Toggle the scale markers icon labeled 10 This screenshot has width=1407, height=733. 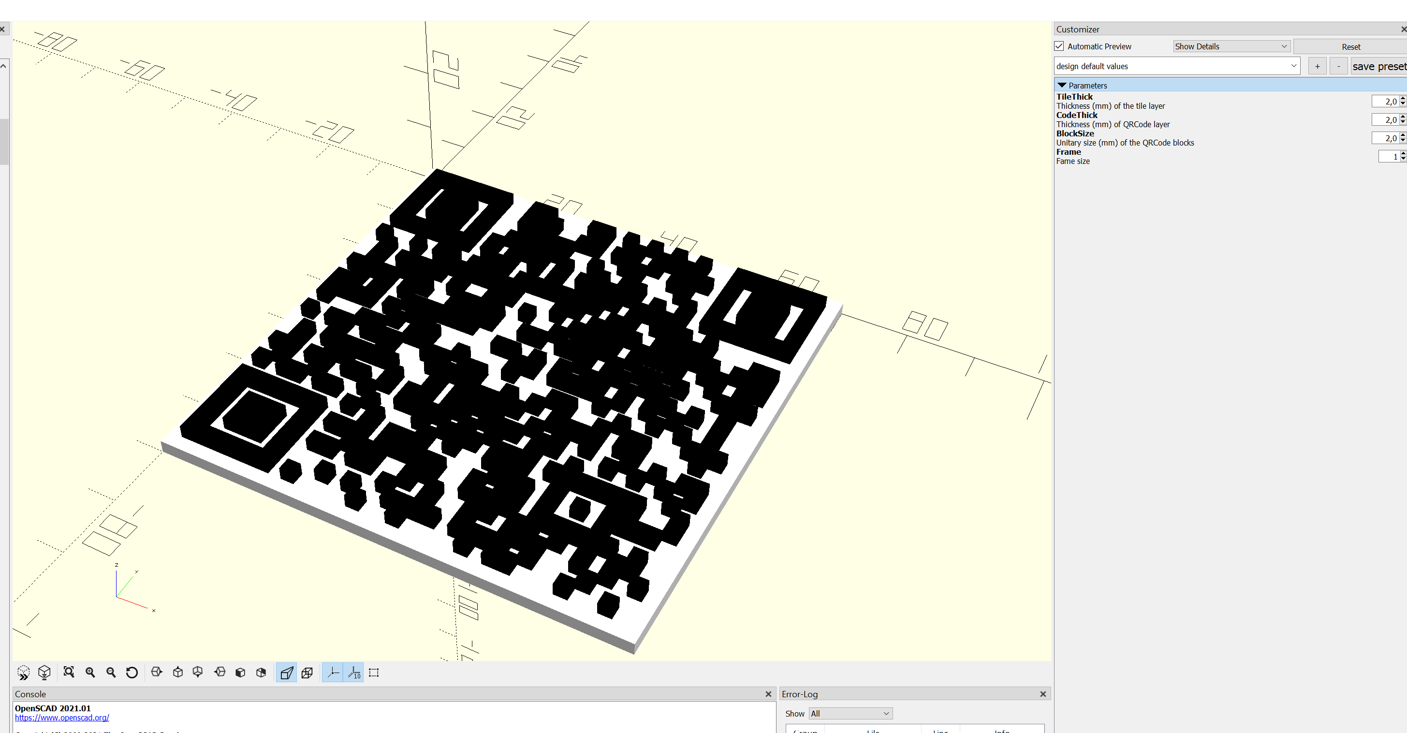(354, 673)
